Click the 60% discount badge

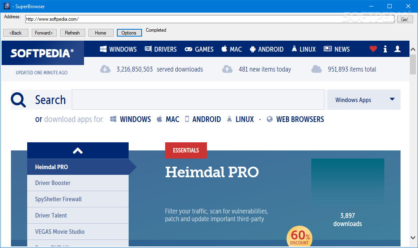point(299,236)
